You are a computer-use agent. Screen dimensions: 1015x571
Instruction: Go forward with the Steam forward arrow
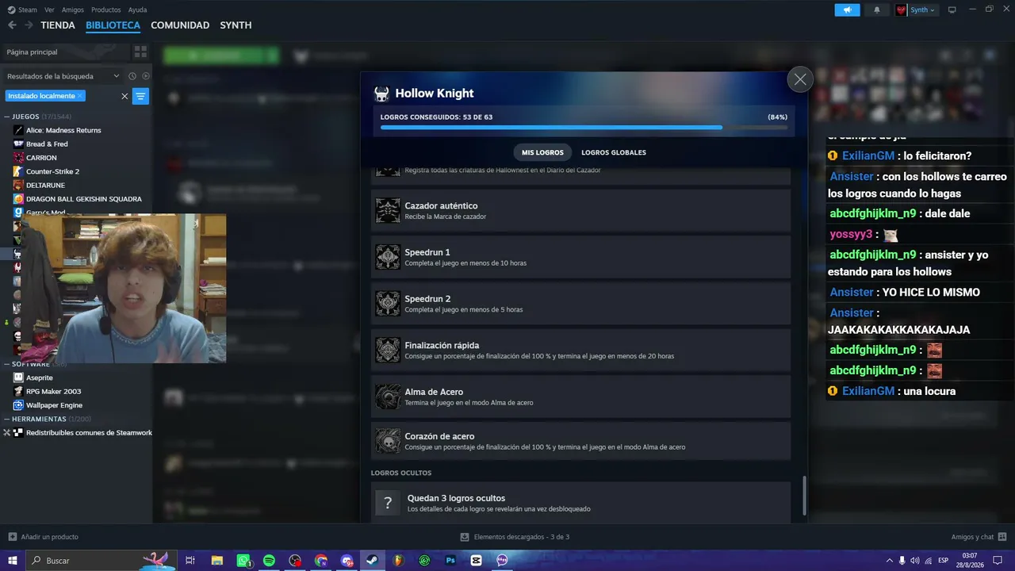point(29,25)
